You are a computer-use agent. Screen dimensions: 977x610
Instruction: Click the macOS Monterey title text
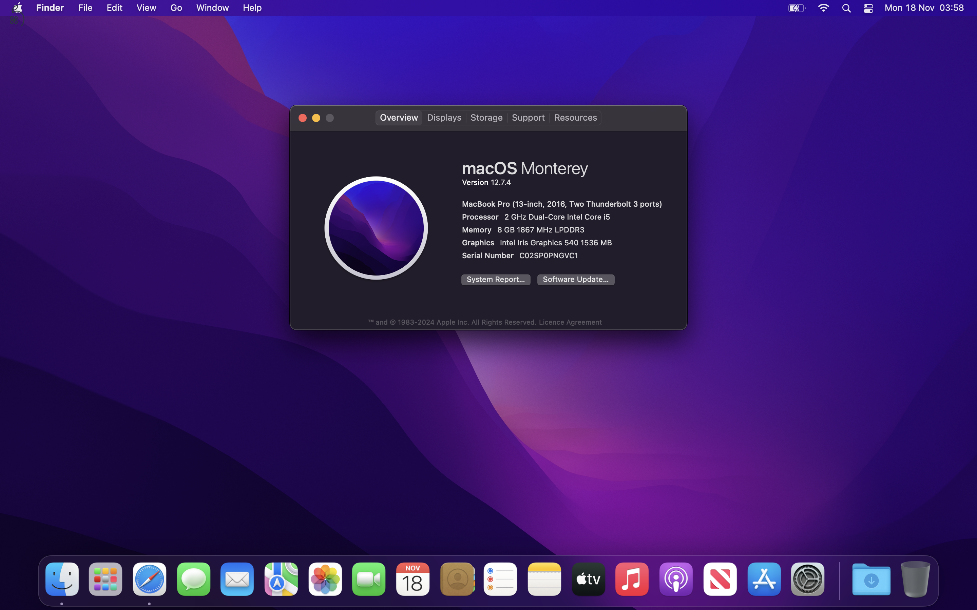[x=525, y=169]
